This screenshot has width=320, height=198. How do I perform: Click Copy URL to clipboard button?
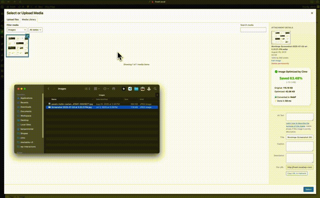(x=297, y=174)
